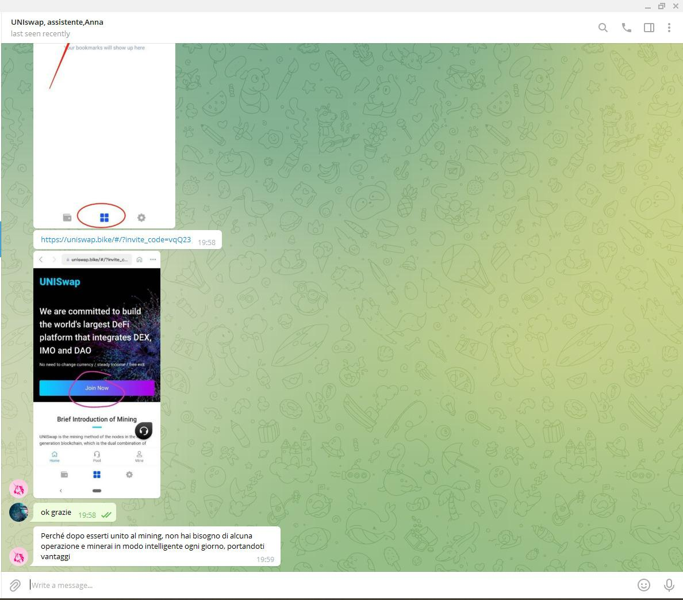This screenshot has height=600, width=683.
Task: Click the dark profile avatar beside 'ok grazie'
Action: [x=19, y=512]
